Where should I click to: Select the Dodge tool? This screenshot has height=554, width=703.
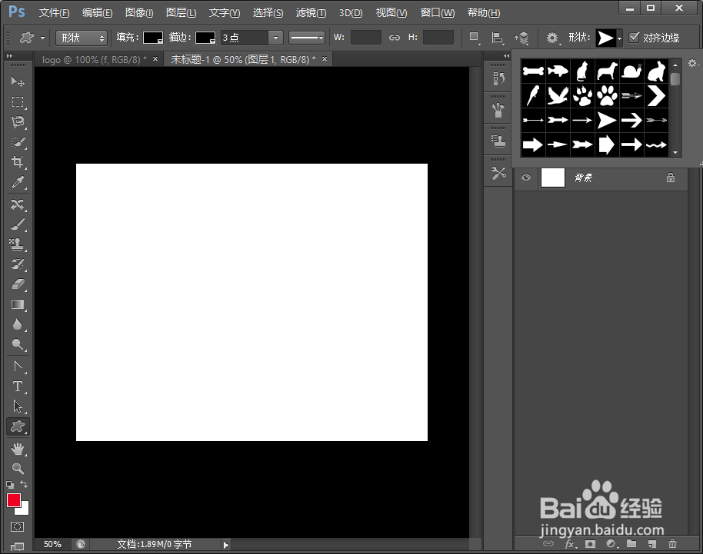coord(18,344)
